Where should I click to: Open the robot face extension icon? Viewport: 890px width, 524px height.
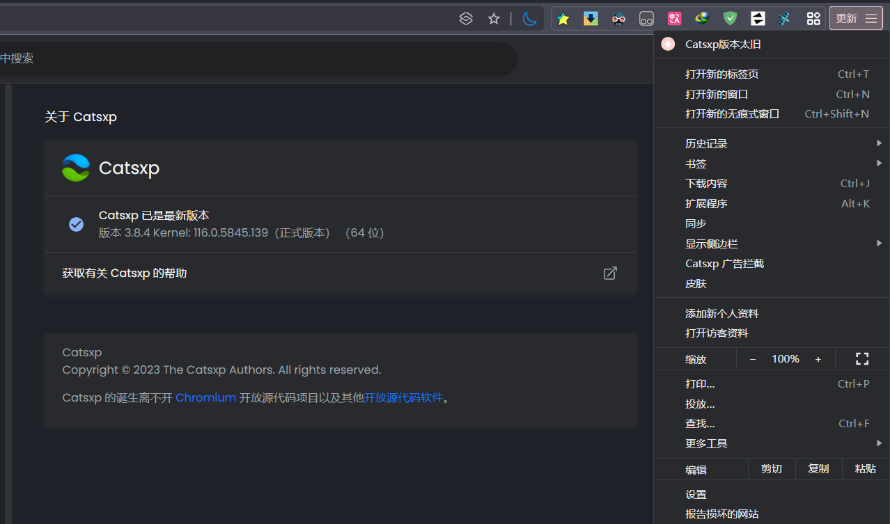[x=618, y=19]
